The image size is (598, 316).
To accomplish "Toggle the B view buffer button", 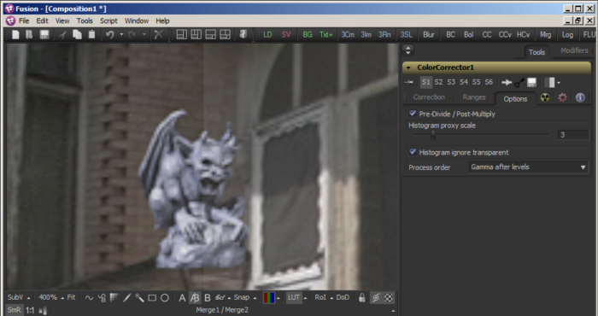I will [208, 298].
